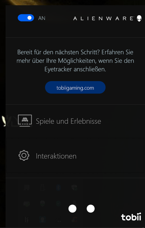Click the Alienware alien head logo icon
Screen dimensions: 145x228
139,18
